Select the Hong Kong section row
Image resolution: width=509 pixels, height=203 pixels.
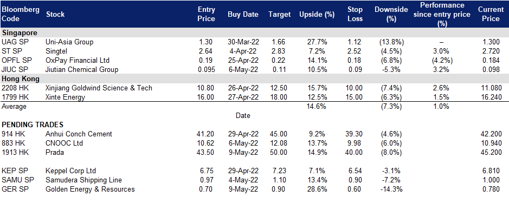click(255, 79)
